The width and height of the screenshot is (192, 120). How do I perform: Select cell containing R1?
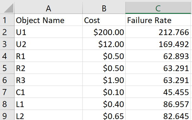point(49,56)
